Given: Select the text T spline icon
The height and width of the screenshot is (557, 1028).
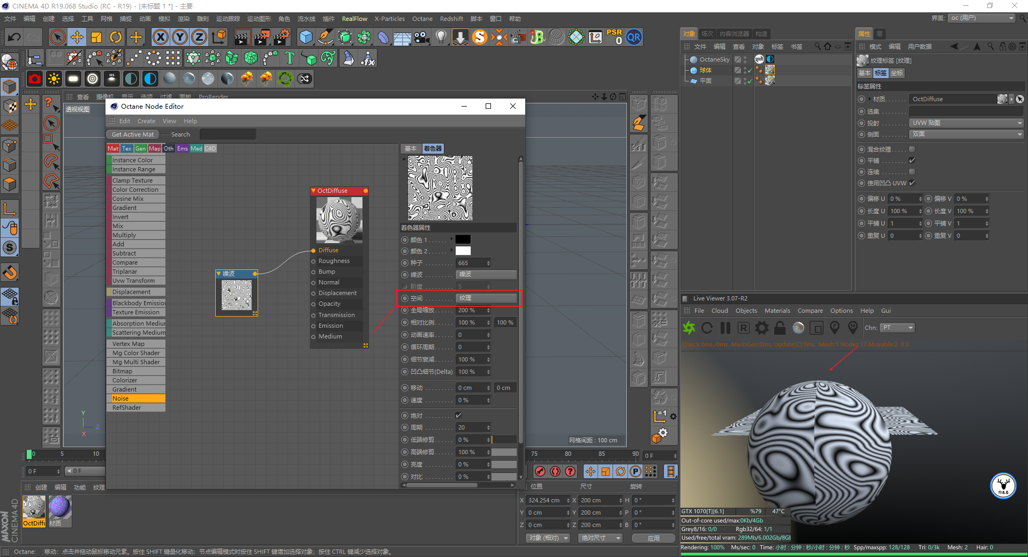Looking at the screenshot, I should pos(290,58).
